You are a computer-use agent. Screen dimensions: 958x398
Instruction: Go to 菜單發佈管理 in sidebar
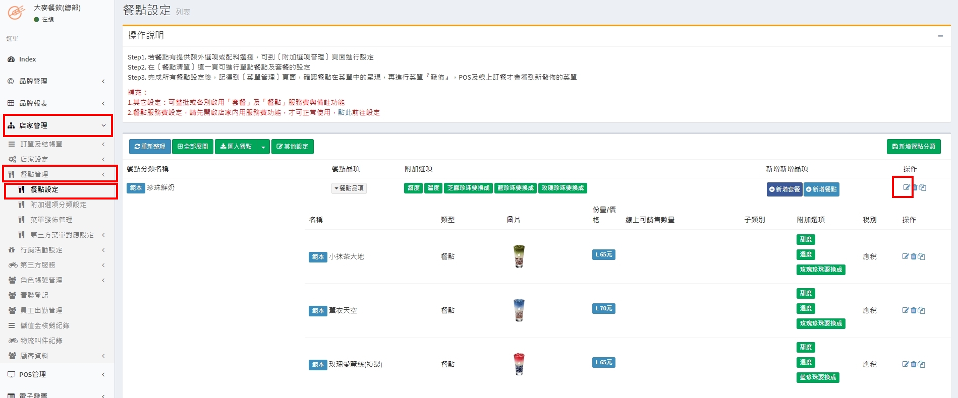[x=51, y=220]
